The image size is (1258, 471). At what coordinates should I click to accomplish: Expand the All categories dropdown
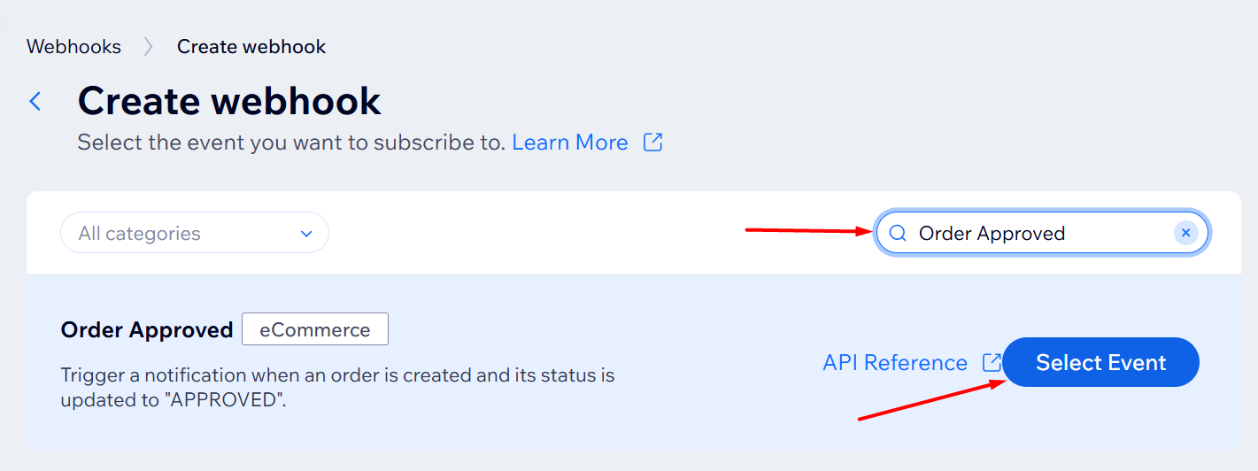[x=194, y=234]
